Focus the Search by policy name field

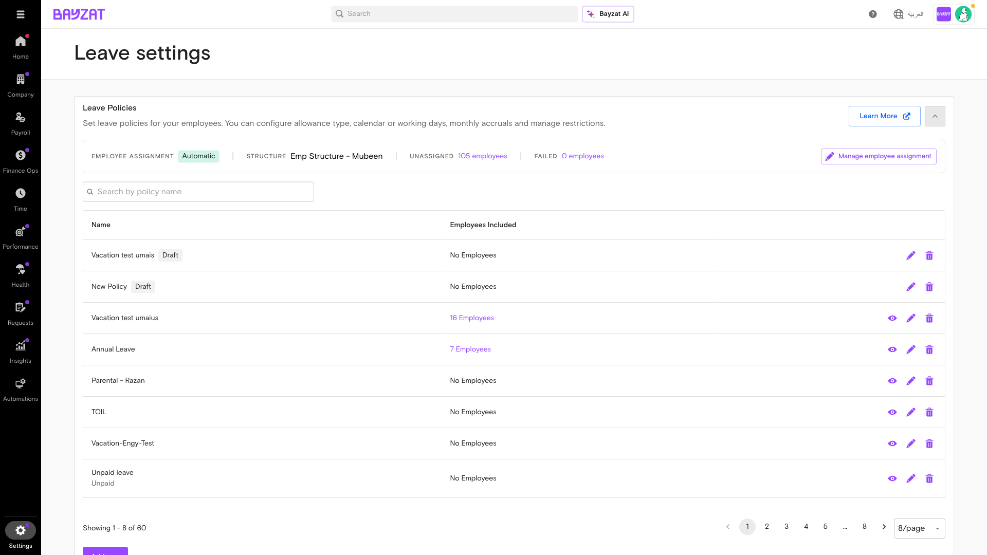point(198,192)
